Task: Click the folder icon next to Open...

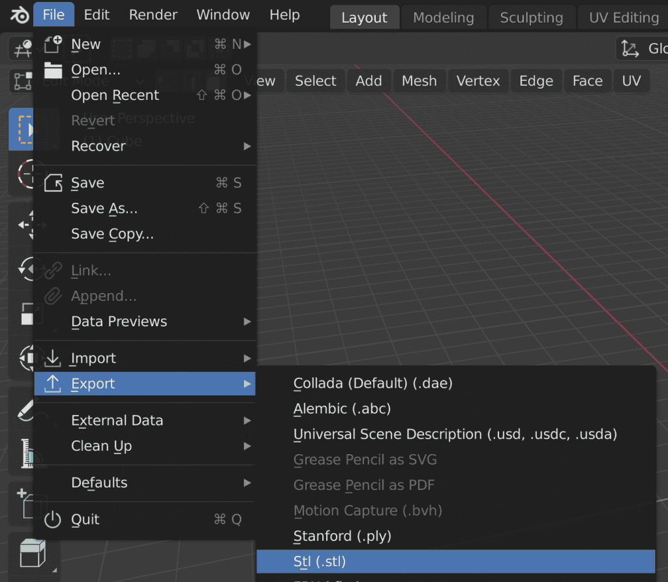Action: tap(53, 69)
